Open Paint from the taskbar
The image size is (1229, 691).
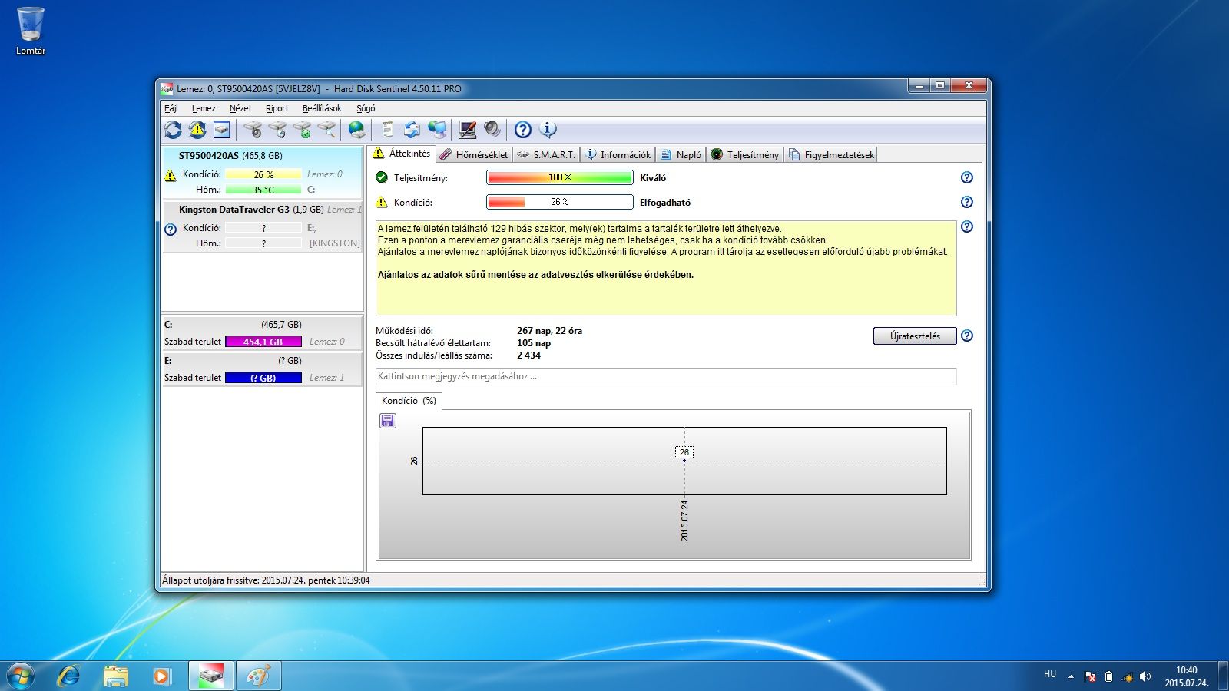coord(258,676)
